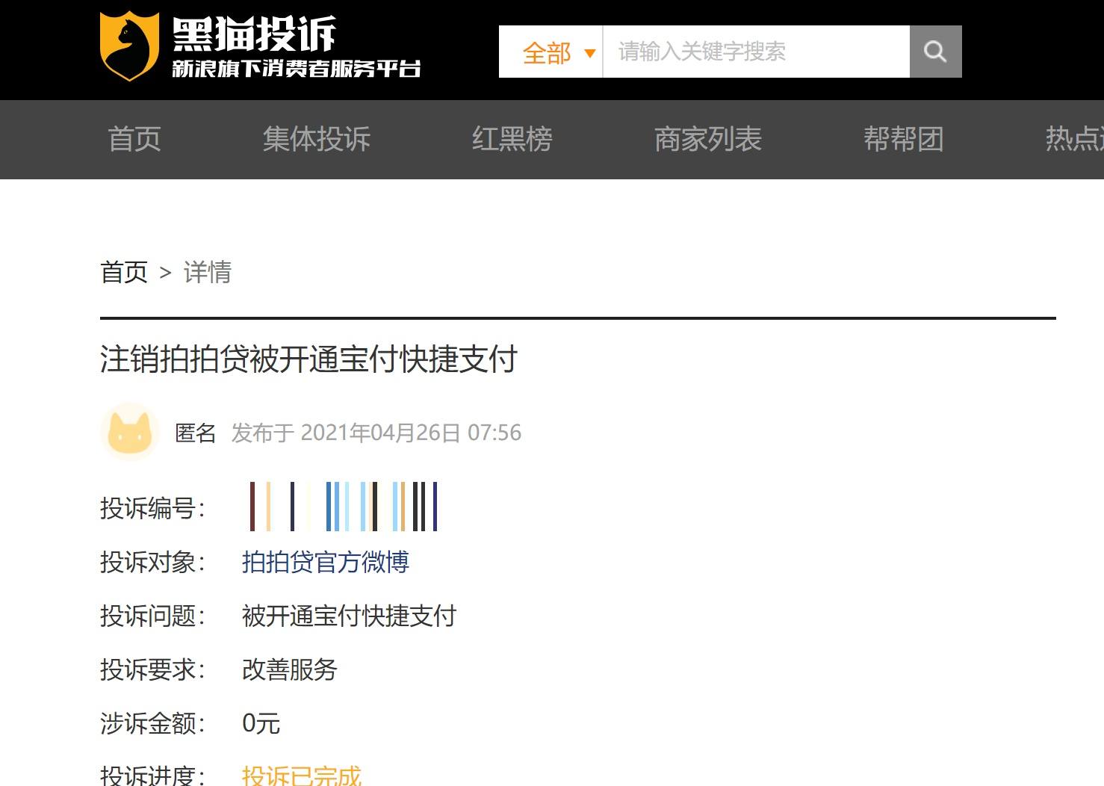Viewport: 1104px width, 786px height.
Task: Click the amount value 0元
Action: click(x=261, y=723)
